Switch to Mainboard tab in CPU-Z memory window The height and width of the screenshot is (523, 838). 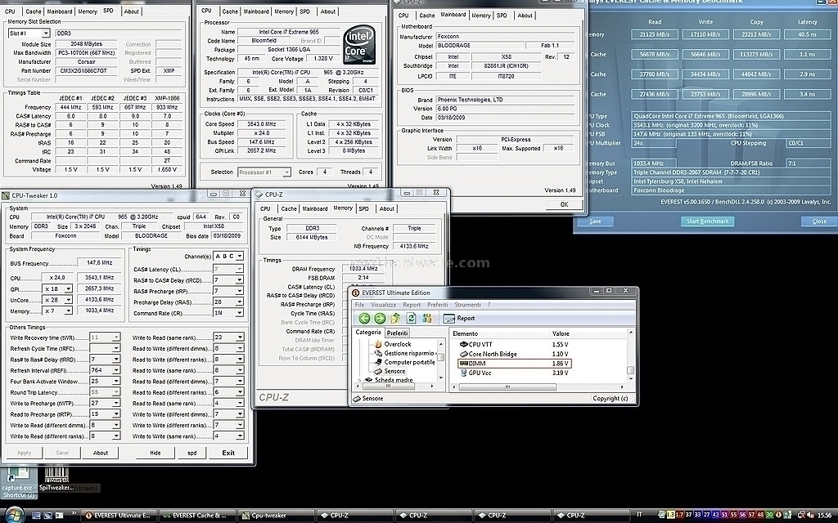315,208
